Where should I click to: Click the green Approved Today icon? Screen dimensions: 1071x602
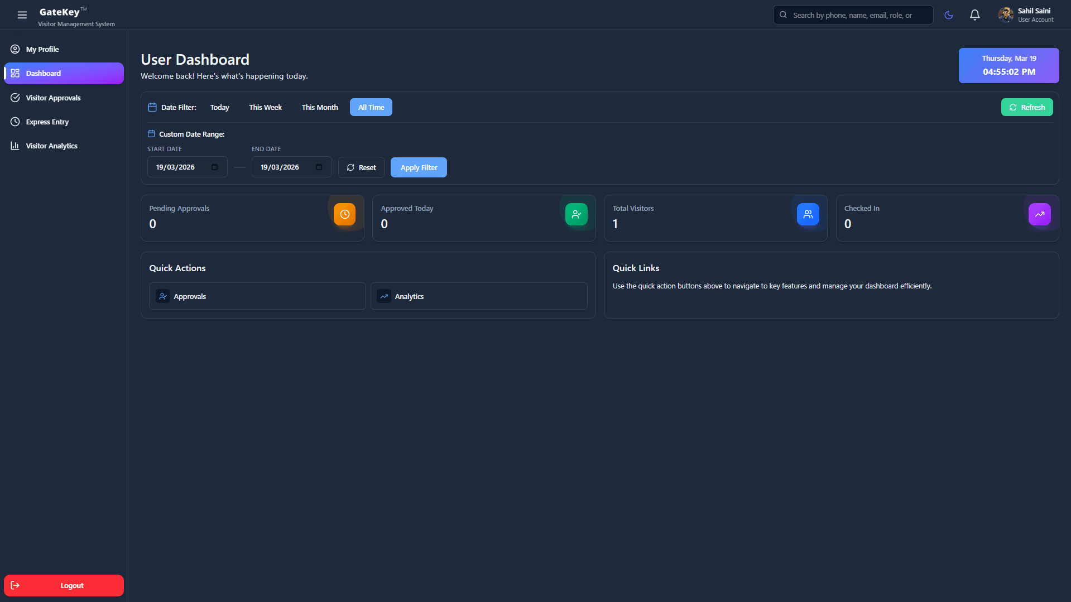(x=576, y=214)
